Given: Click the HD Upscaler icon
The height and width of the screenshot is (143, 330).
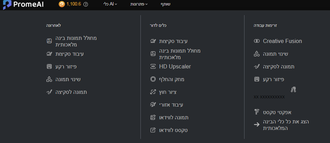Looking at the screenshot, I should [x=153, y=66].
